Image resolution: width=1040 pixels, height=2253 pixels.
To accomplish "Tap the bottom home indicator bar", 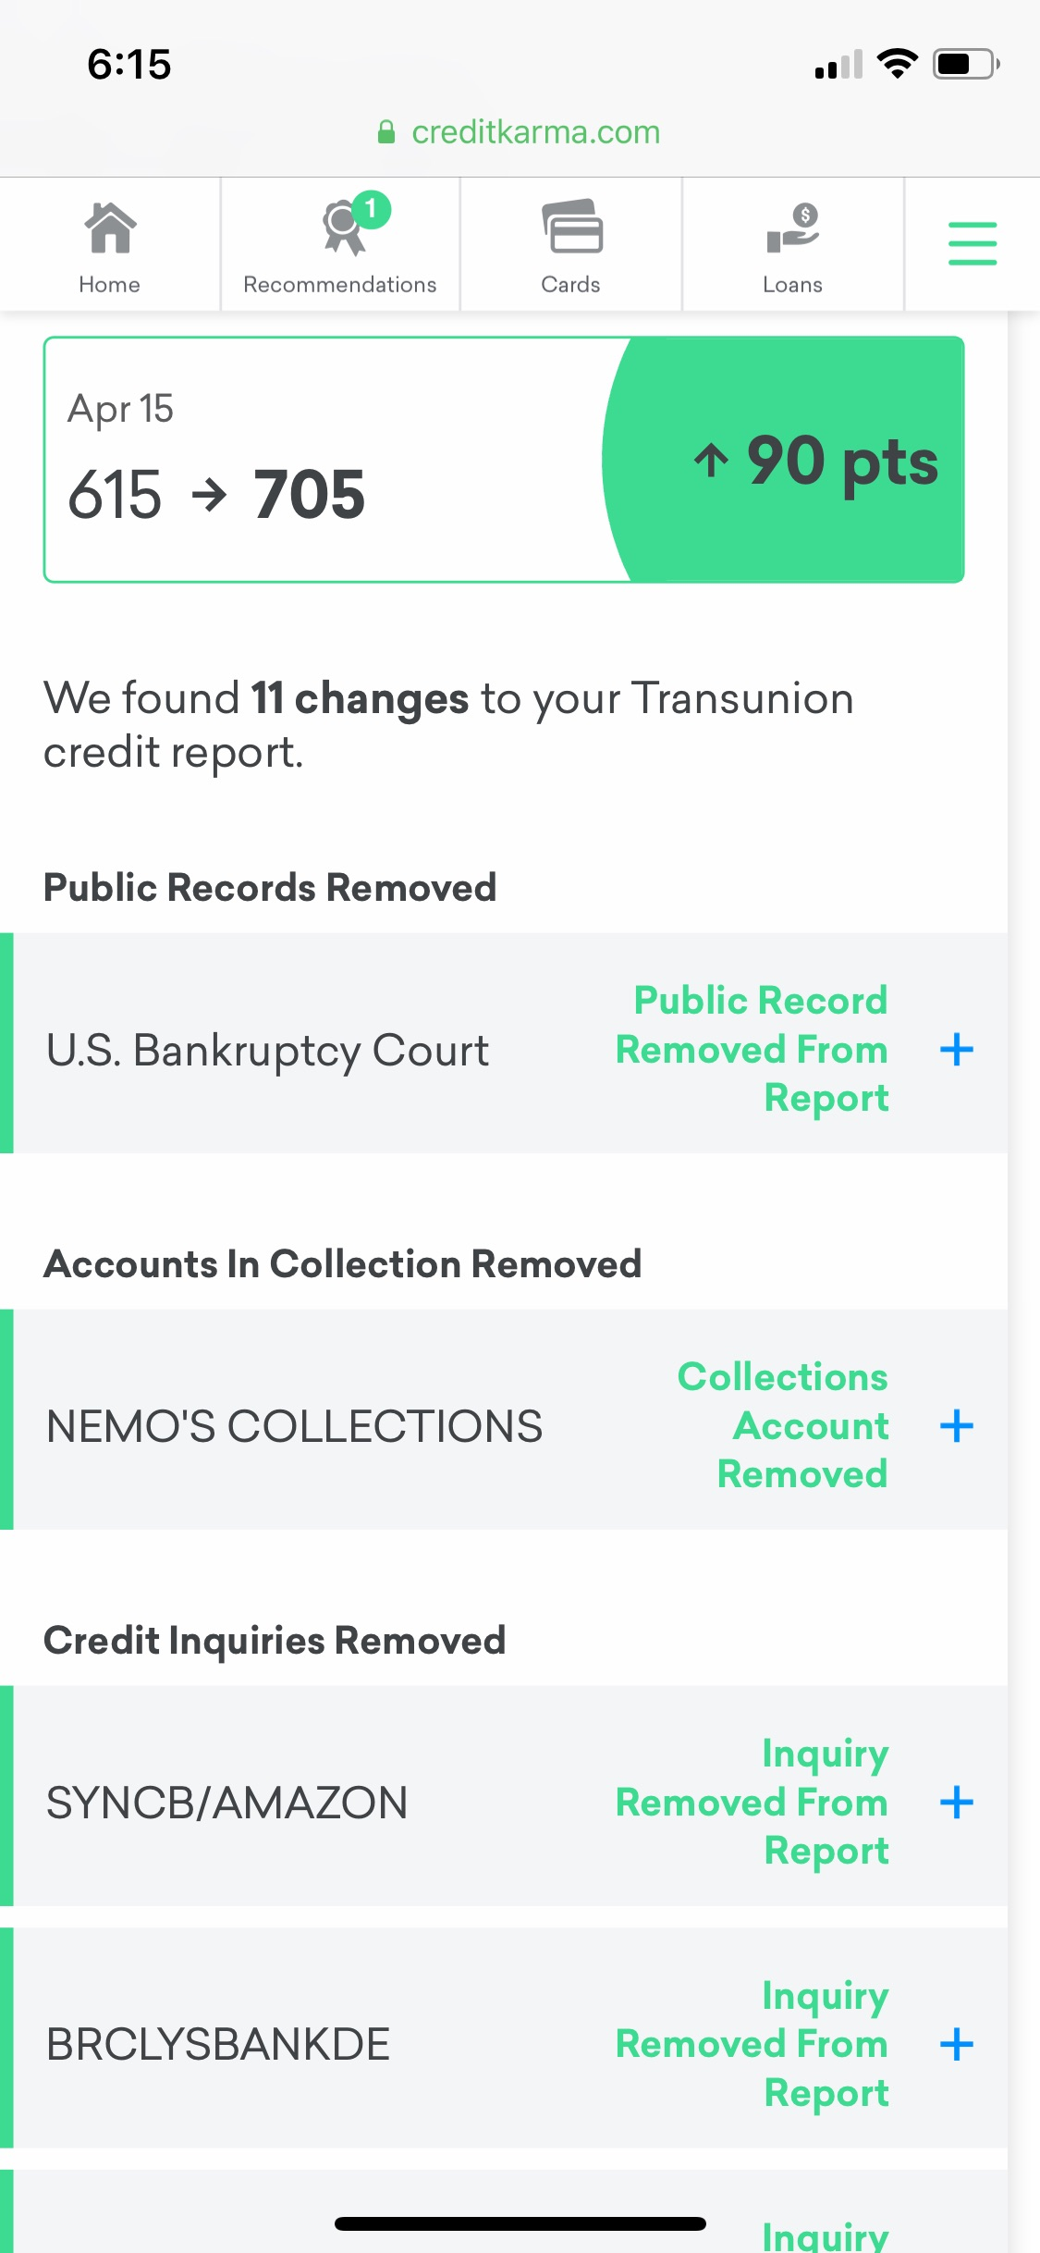I will pos(520,2224).
